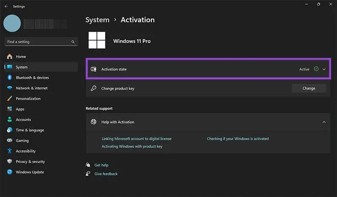Image resolution: width=337 pixels, height=197 pixels.
Task: Click the Time & language globe-clock icon
Action: point(10,130)
